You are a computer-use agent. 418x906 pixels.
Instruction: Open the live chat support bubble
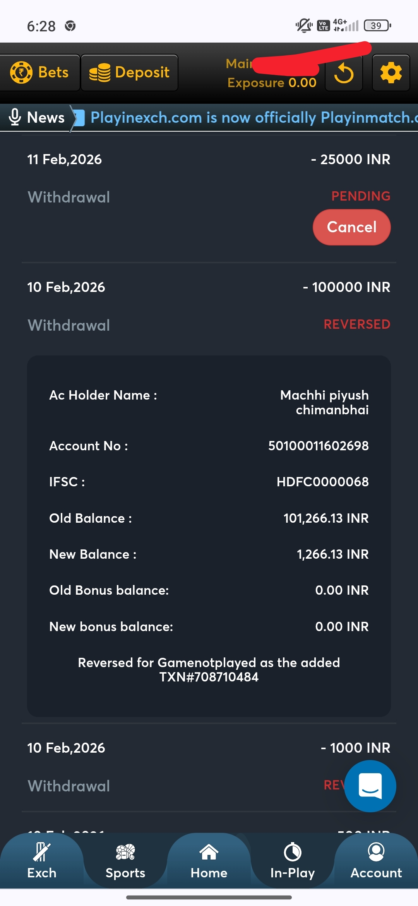370,786
